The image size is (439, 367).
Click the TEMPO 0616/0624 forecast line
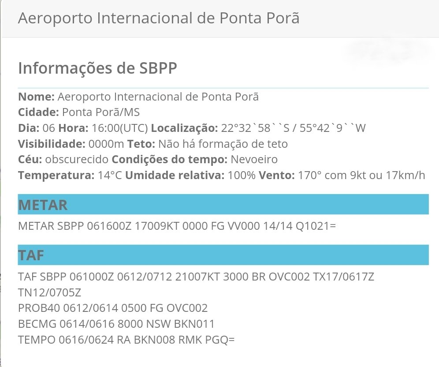point(126,340)
